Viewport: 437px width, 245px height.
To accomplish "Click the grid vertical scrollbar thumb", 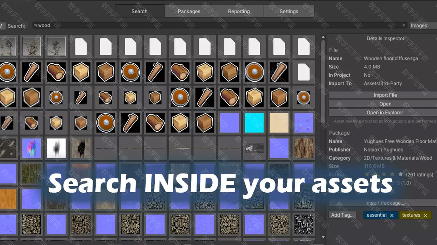I will (323, 82).
